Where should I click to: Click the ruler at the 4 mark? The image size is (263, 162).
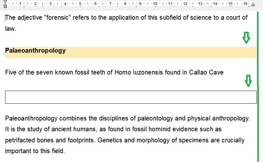[x=65, y=4]
